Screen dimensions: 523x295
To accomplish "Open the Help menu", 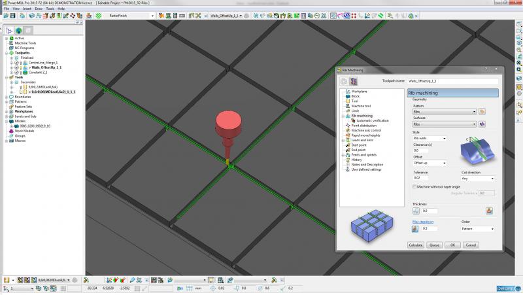I will (x=61, y=9).
